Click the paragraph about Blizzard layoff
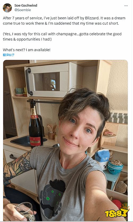133x222 pixels. 64,21
